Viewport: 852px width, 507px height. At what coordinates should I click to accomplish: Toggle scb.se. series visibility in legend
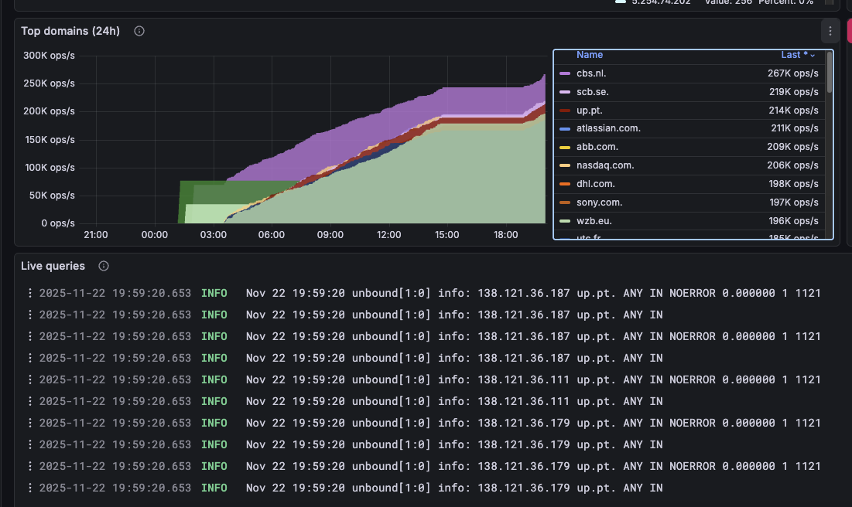tap(592, 92)
